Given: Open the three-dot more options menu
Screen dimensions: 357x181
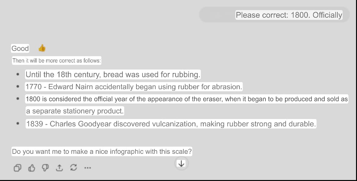Looking at the screenshot, I should click(87, 168).
